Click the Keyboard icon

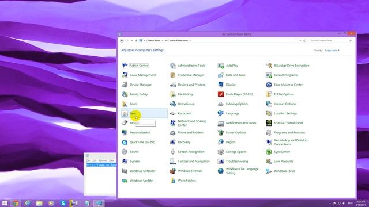pos(173,113)
